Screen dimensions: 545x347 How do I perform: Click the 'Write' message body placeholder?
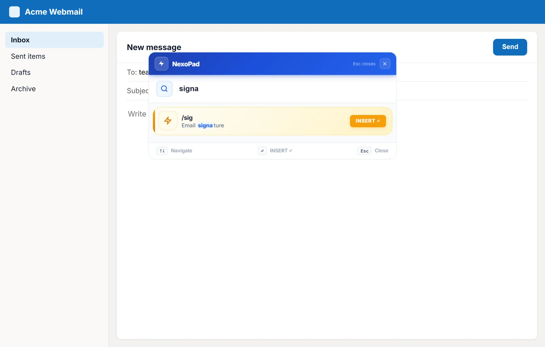pyautogui.click(x=137, y=114)
